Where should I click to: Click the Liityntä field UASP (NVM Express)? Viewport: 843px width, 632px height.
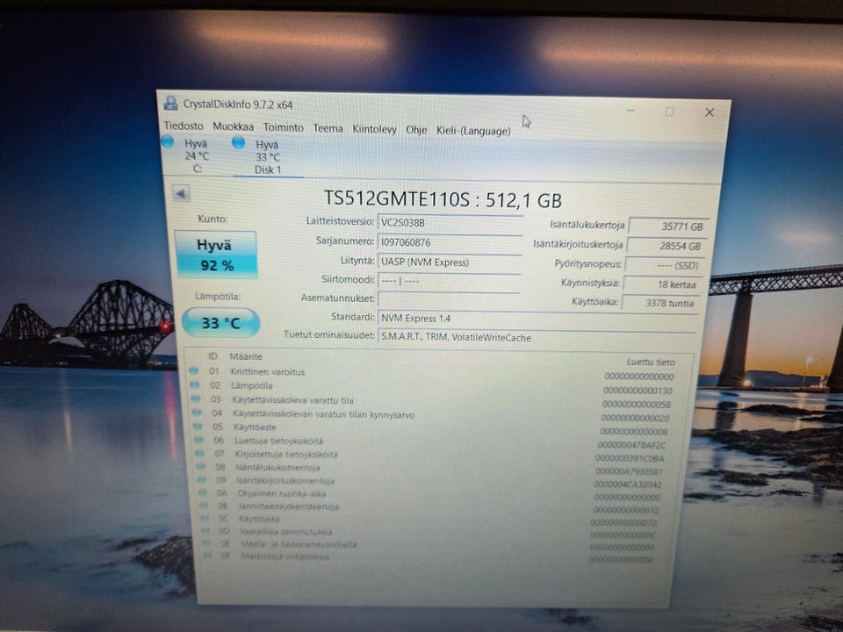[450, 262]
